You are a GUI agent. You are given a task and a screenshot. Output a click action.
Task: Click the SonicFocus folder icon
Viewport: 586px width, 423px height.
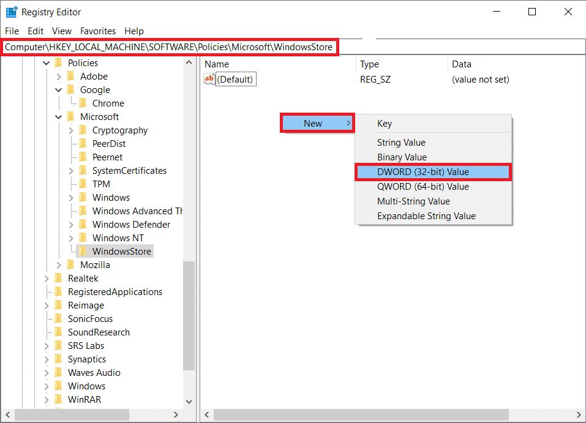58,318
